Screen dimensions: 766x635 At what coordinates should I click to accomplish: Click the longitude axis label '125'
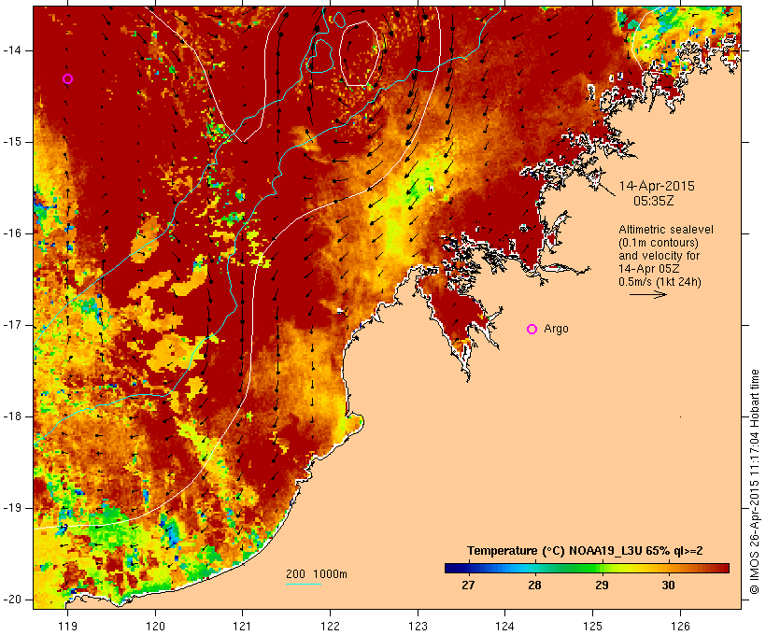(x=592, y=626)
